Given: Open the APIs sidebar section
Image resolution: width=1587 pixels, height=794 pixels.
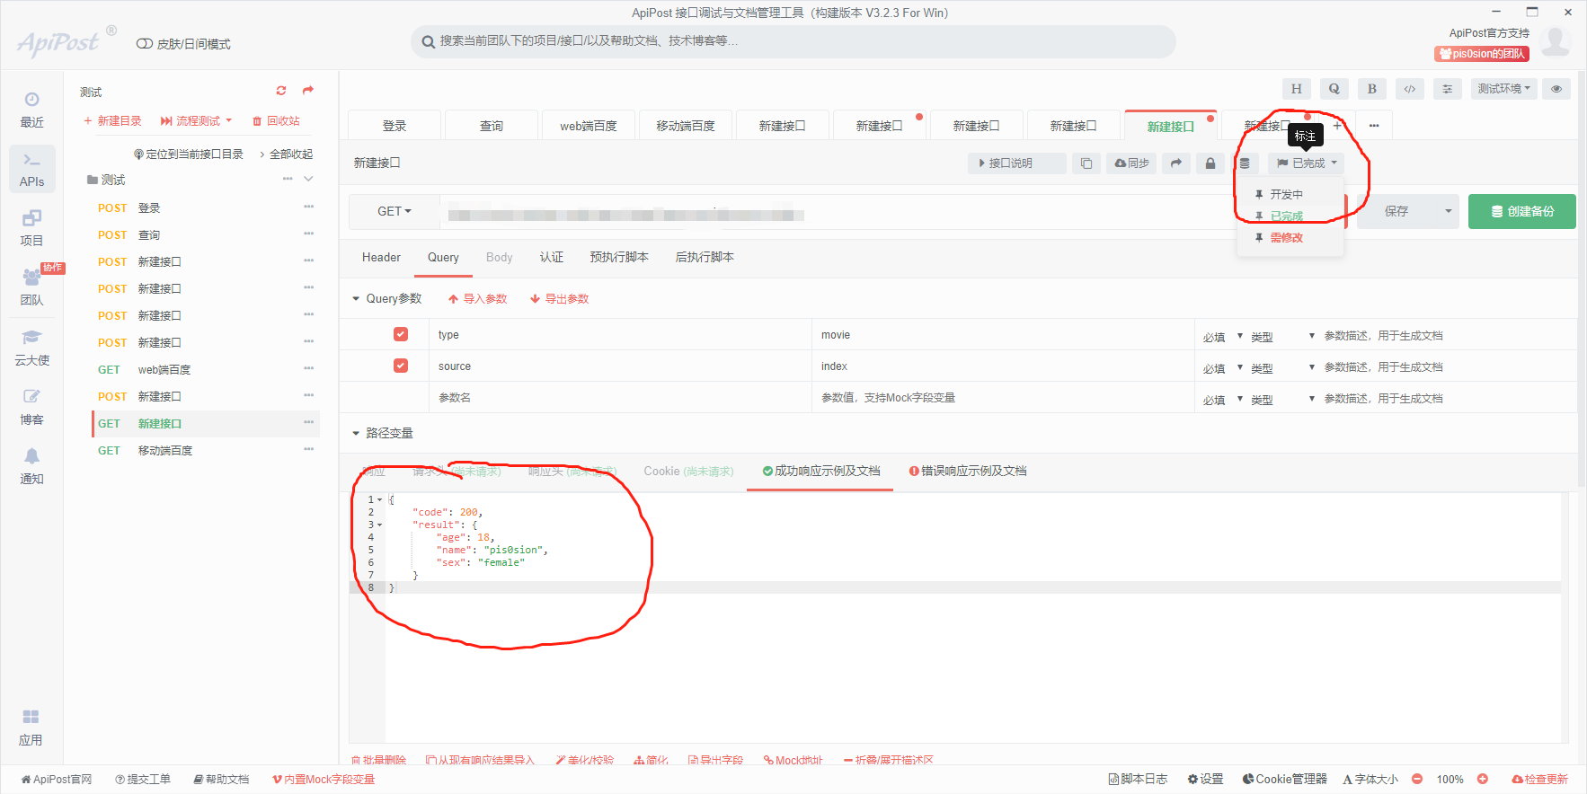Looking at the screenshot, I should coord(32,169).
